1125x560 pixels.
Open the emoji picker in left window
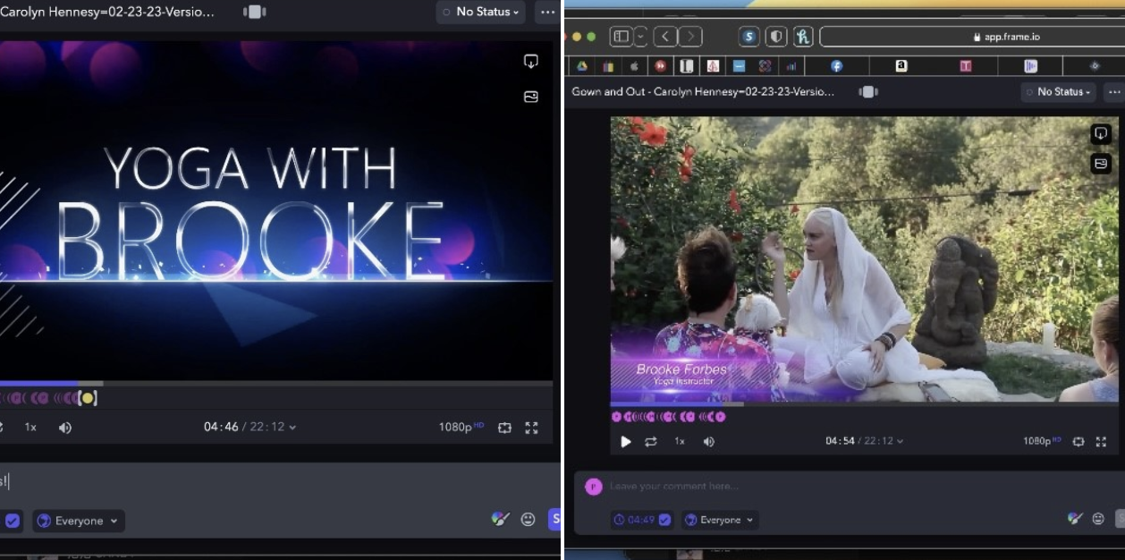[528, 519]
